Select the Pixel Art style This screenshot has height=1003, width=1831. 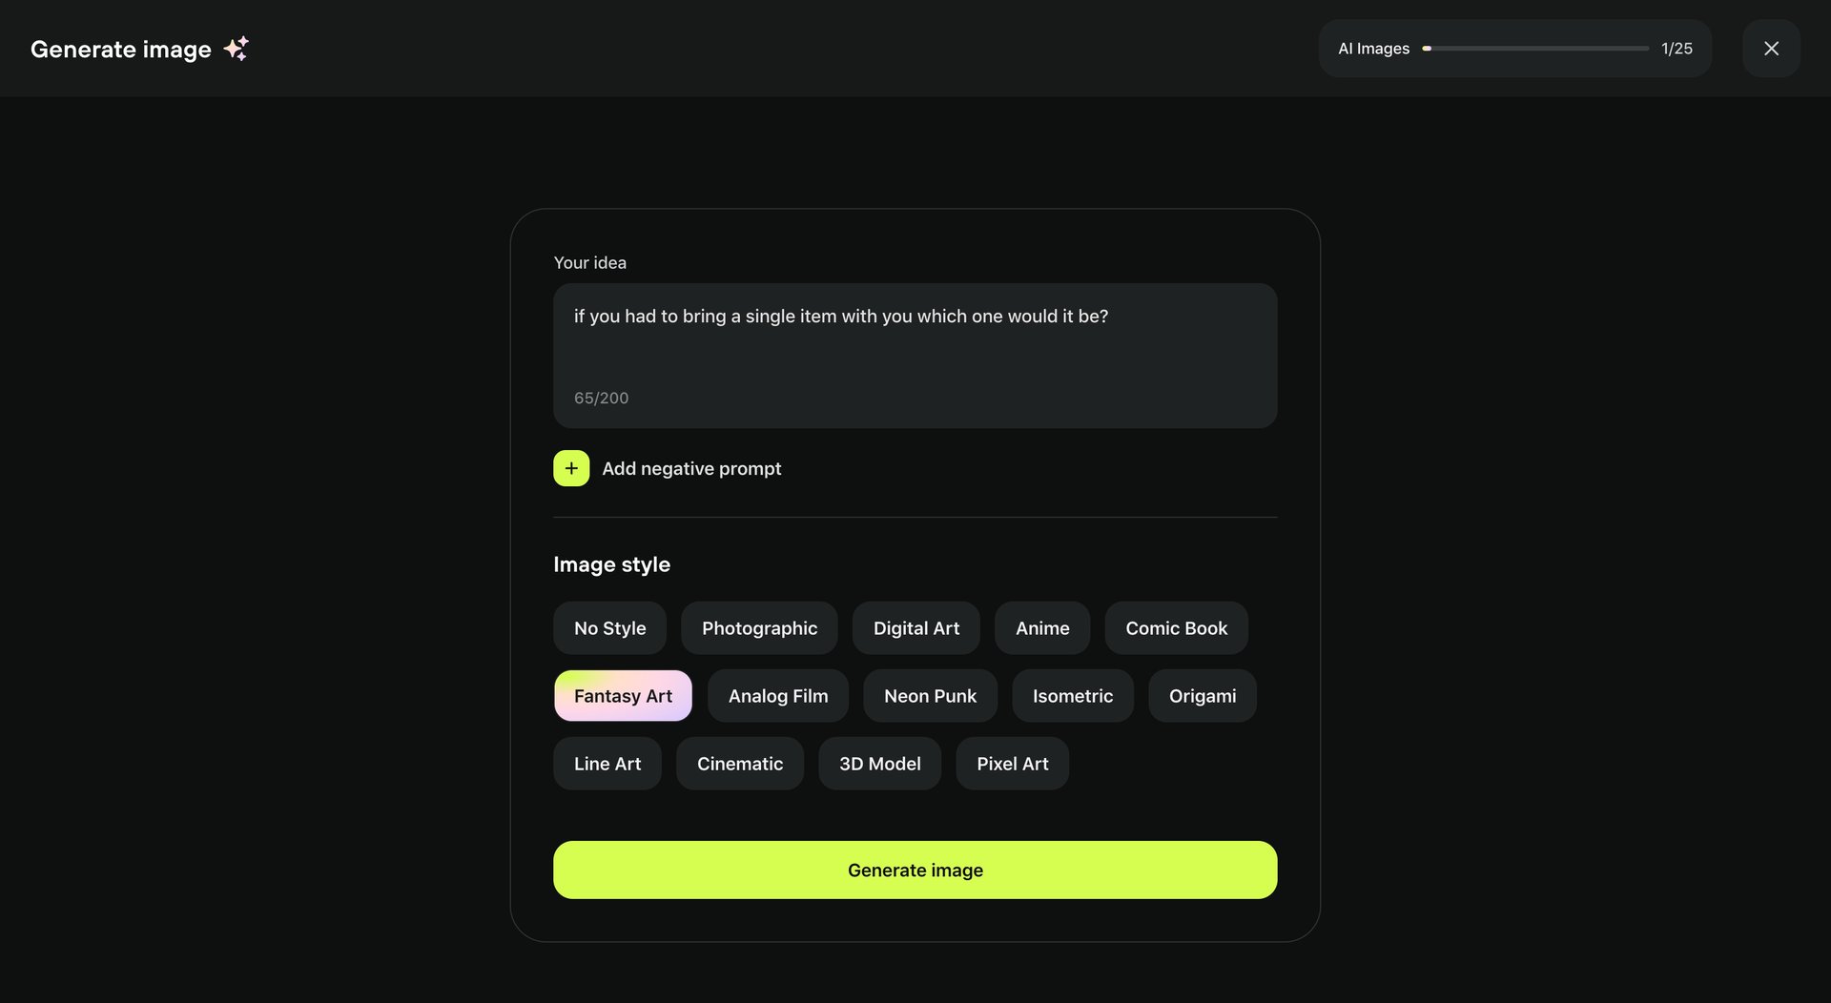point(1012,763)
